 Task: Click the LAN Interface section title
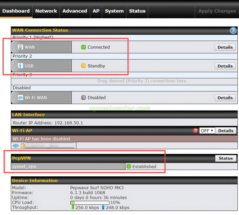click(28, 115)
